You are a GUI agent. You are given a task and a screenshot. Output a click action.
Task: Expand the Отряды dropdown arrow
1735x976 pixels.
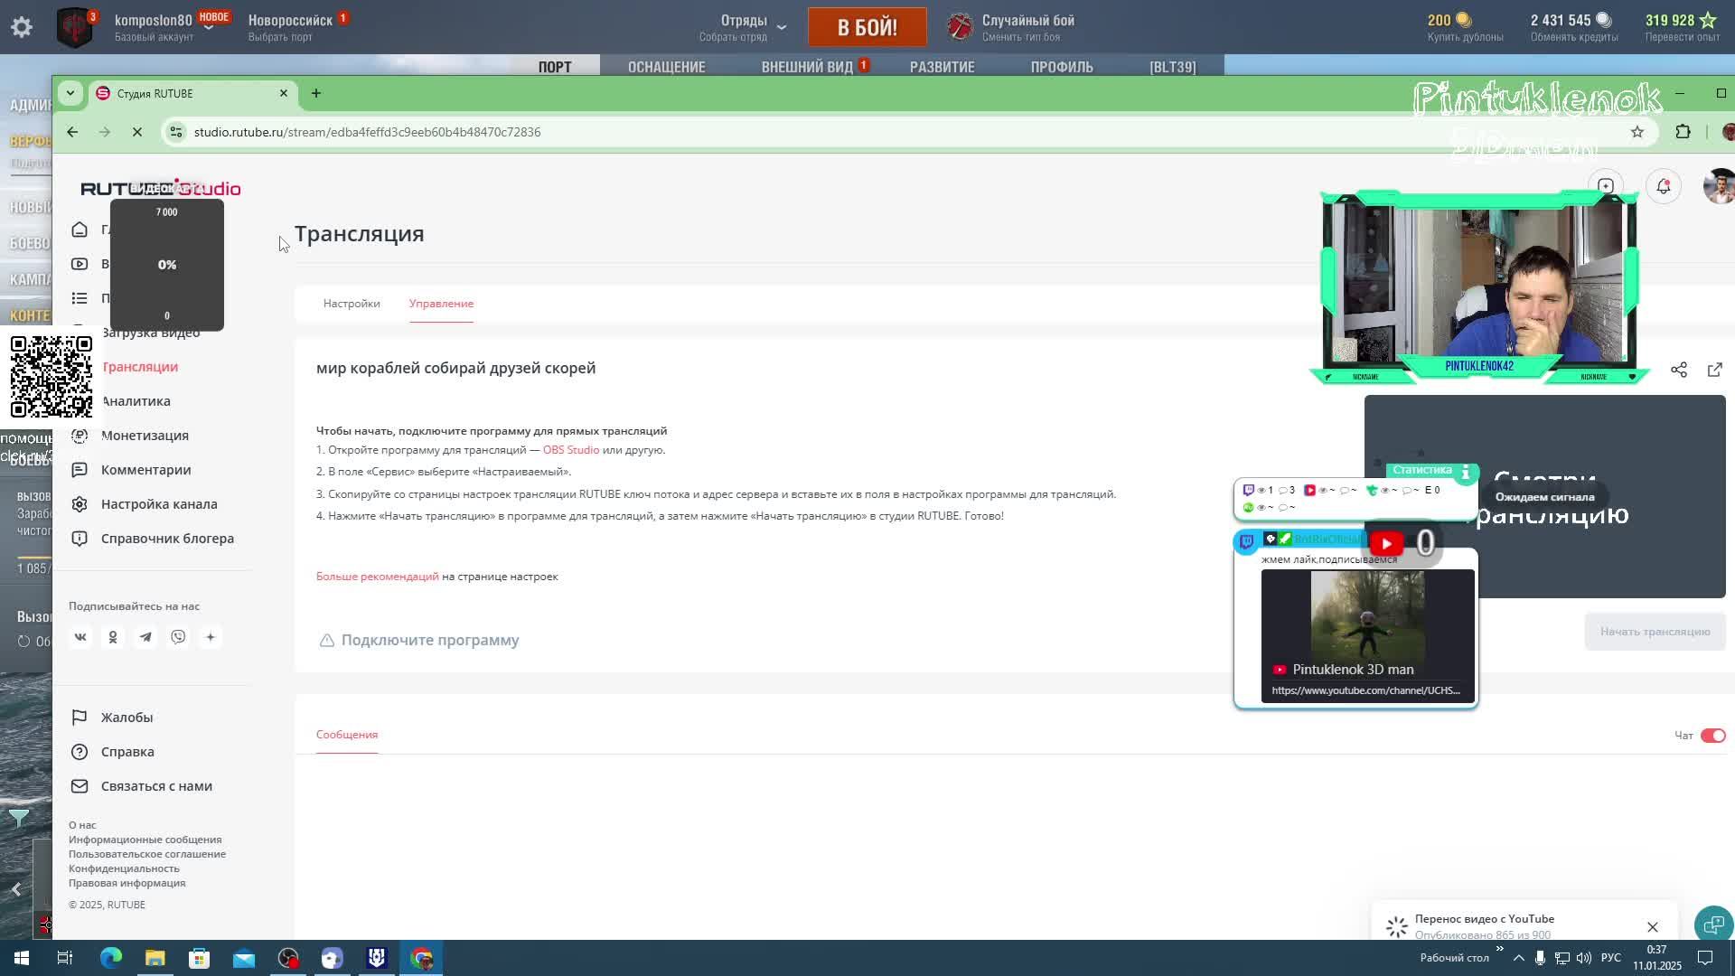(782, 27)
